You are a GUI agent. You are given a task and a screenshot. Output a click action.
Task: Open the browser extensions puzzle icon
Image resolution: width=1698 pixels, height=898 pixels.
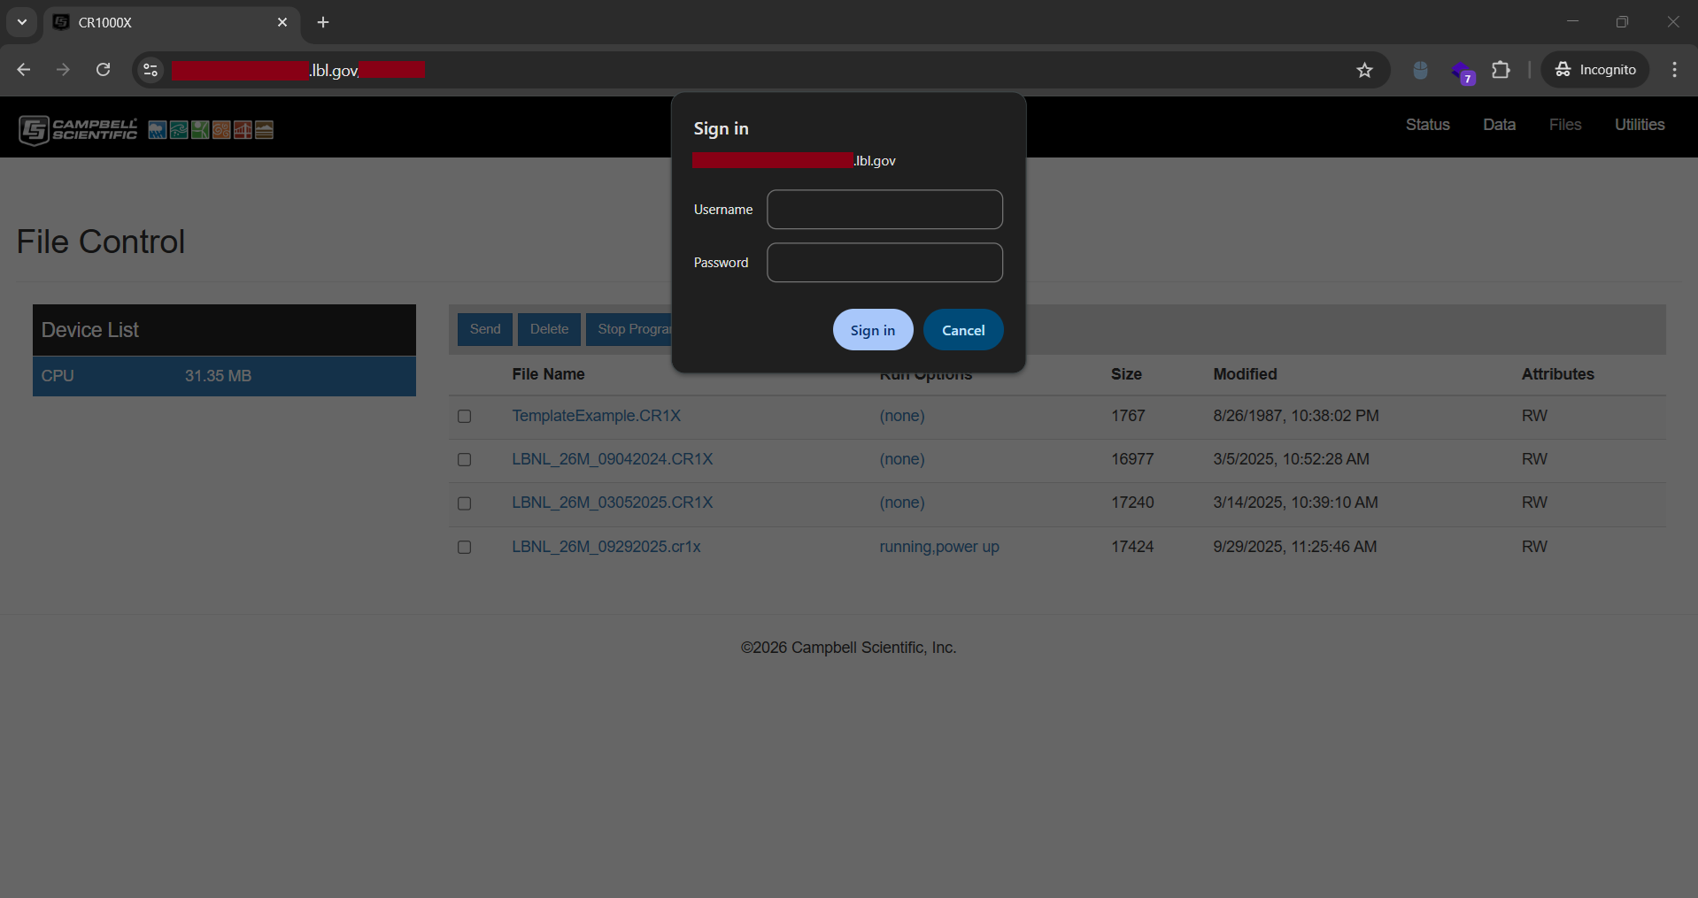[x=1501, y=70]
